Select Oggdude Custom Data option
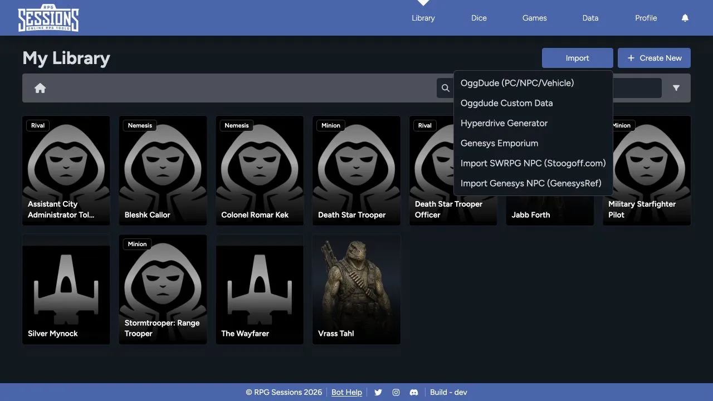Viewport: 713px width, 401px height. tap(533, 103)
